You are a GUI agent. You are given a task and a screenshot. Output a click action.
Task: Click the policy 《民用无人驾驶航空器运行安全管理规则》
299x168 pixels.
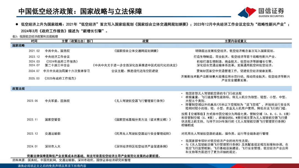coord(142,134)
